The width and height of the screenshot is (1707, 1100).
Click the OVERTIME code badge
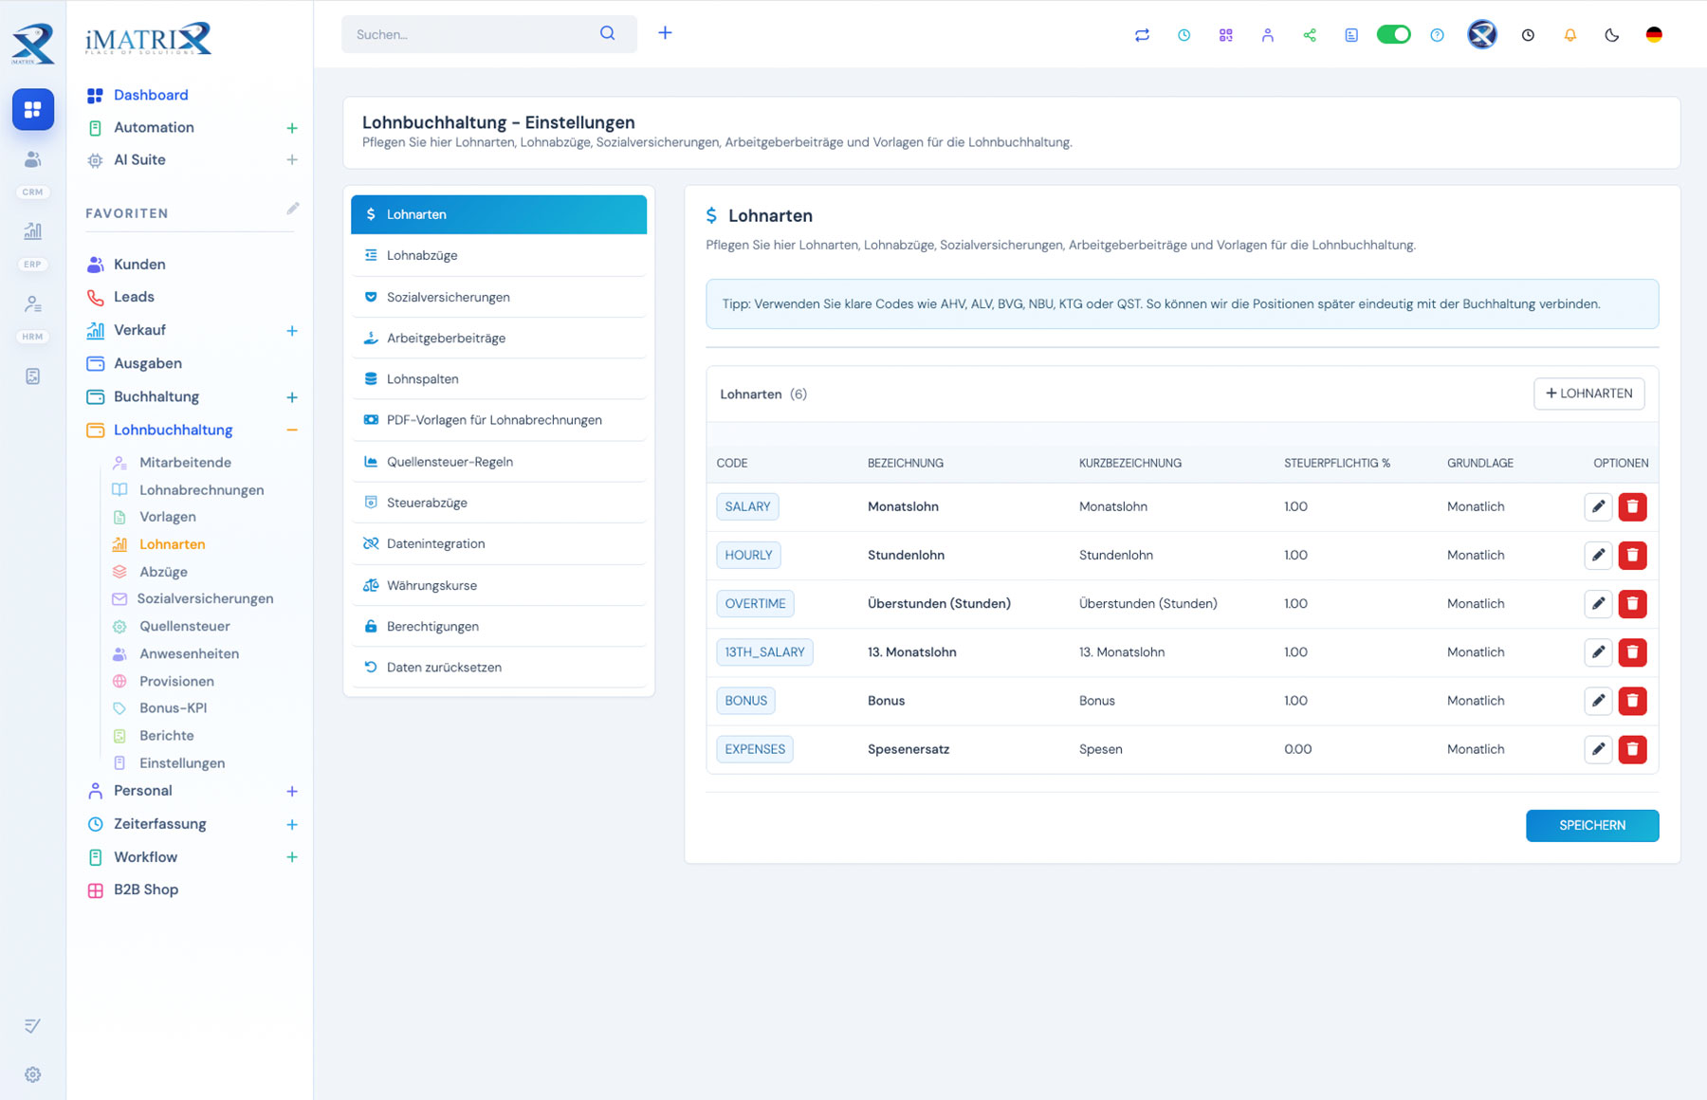(x=755, y=603)
